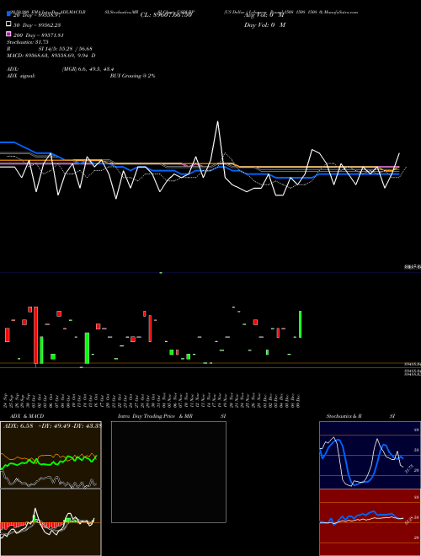Viewport: 421px width, 556px height.
Task: Select the ADX signal BUY Growing text
Action: pyautogui.click(x=132, y=76)
